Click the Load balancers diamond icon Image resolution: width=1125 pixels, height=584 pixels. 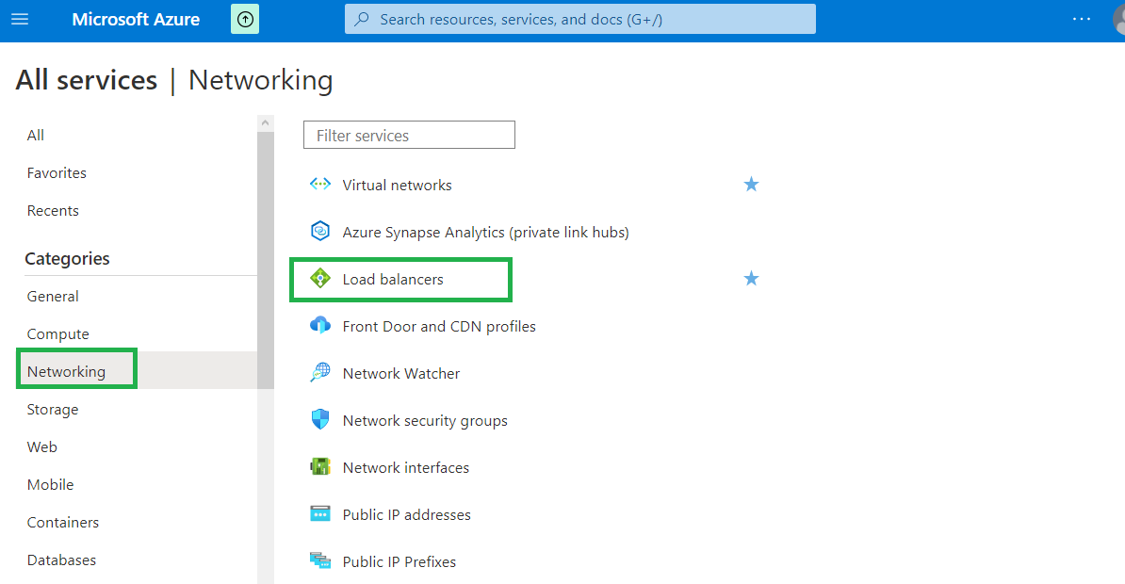coord(320,279)
